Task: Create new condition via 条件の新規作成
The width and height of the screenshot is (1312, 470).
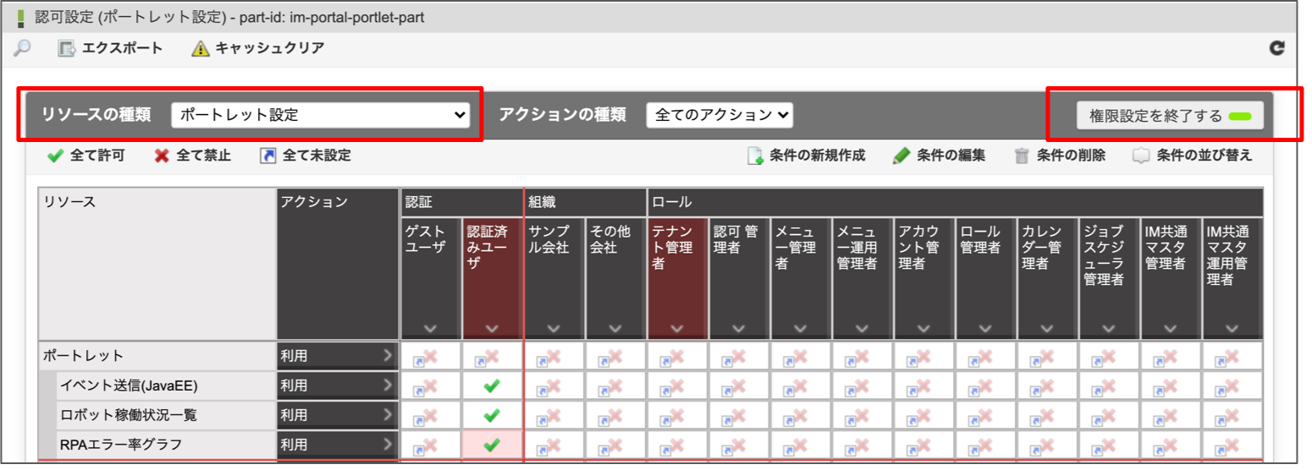Action: pos(755,156)
